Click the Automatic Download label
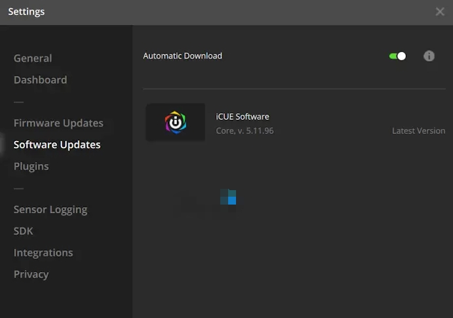 click(x=183, y=56)
